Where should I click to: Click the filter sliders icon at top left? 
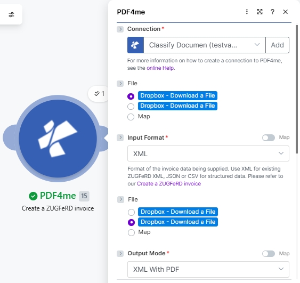coord(12,14)
